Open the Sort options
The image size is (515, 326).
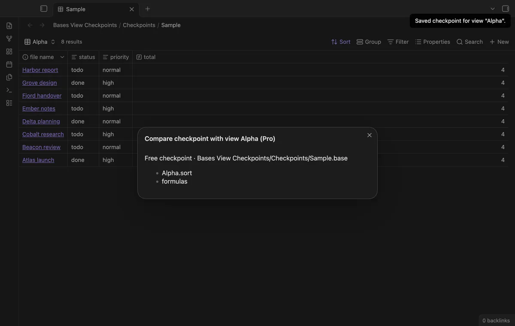click(x=341, y=42)
